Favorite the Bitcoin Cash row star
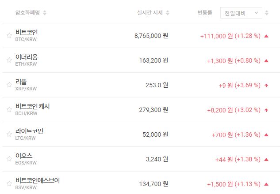The width and height of the screenshot is (280, 194). coord(9,110)
